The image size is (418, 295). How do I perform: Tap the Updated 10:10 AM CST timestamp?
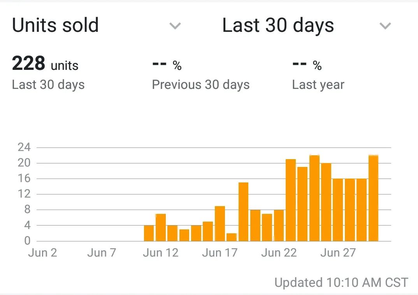click(341, 282)
